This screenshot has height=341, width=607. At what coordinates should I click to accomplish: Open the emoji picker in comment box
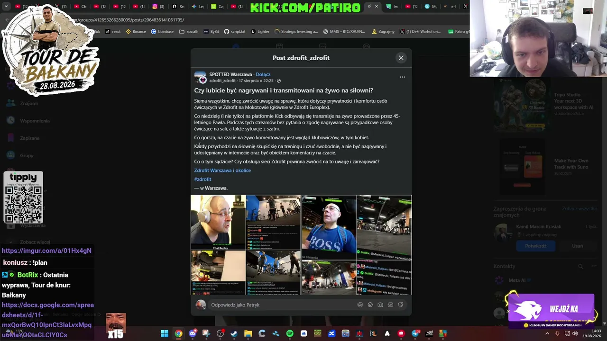click(x=370, y=305)
